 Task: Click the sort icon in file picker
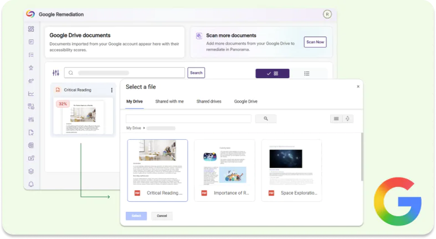pyautogui.click(x=347, y=119)
